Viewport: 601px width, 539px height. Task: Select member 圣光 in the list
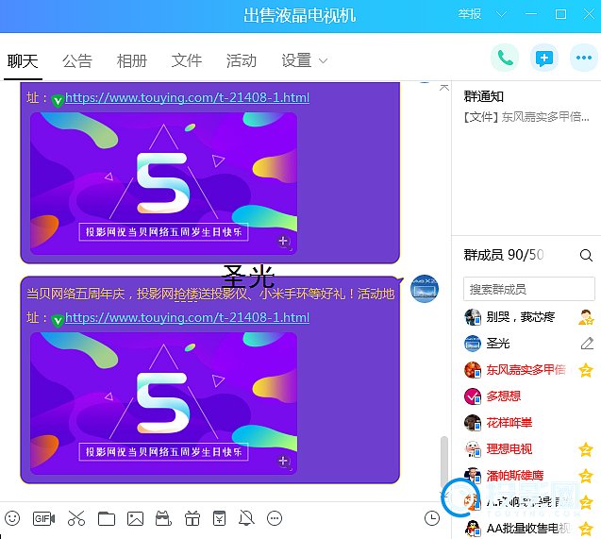pyautogui.click(x=529, y=343)
